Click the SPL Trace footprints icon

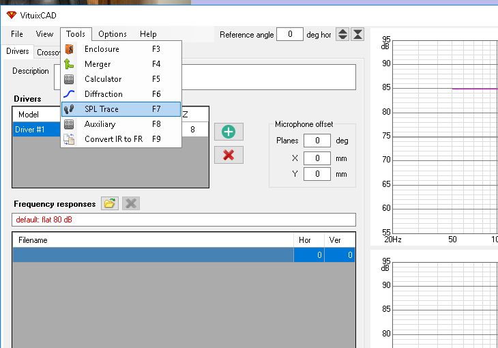click(69, 109)
